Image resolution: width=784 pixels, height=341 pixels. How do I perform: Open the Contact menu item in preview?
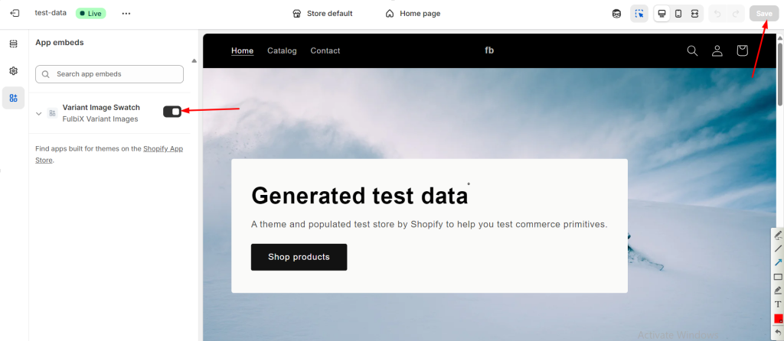[x=325, y=50]
